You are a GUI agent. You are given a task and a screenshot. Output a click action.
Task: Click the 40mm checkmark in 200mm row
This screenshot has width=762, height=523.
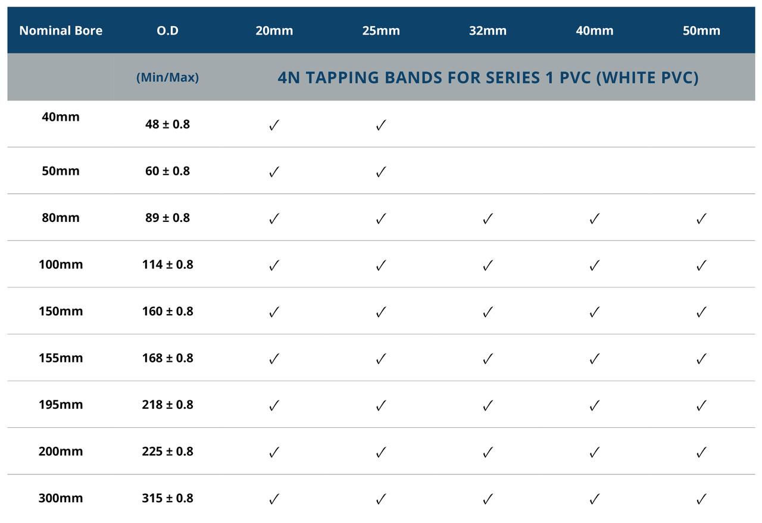[x=594, y=452]
